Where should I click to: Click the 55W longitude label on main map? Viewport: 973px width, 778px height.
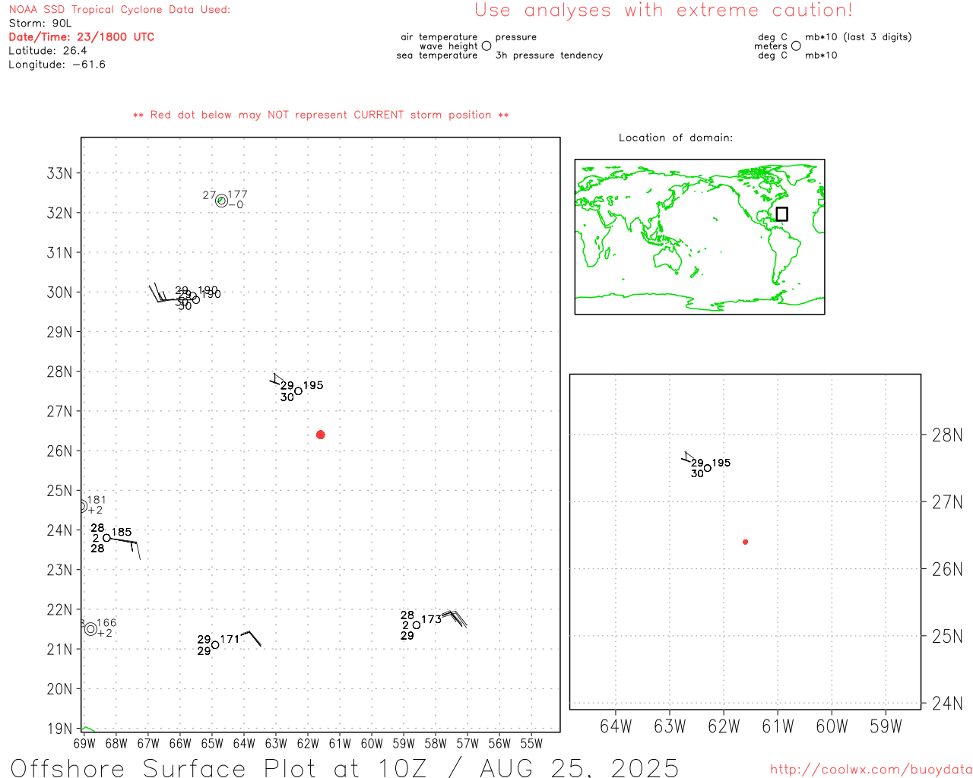point(531,743)
